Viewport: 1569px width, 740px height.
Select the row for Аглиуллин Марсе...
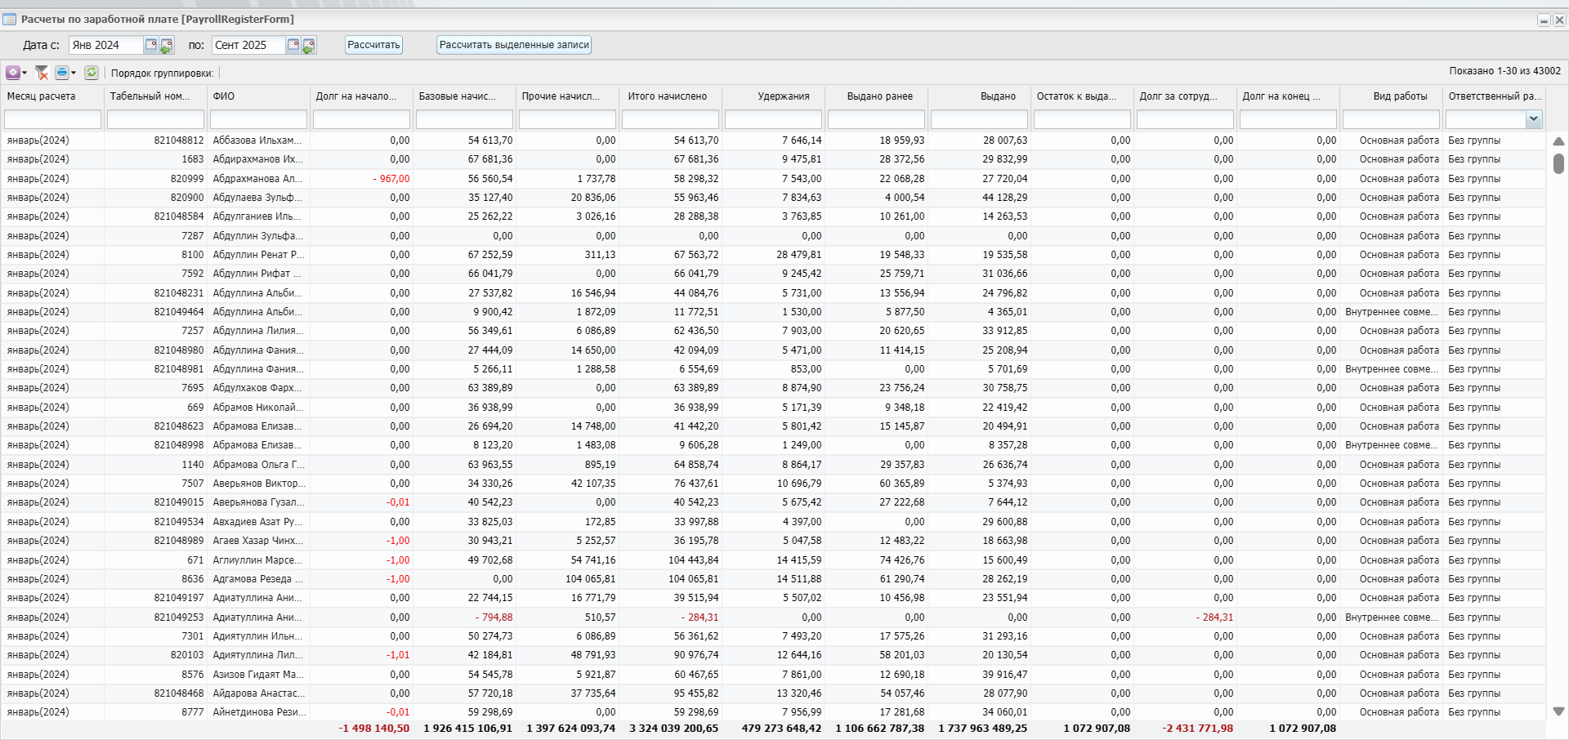(x=773, y=560)
